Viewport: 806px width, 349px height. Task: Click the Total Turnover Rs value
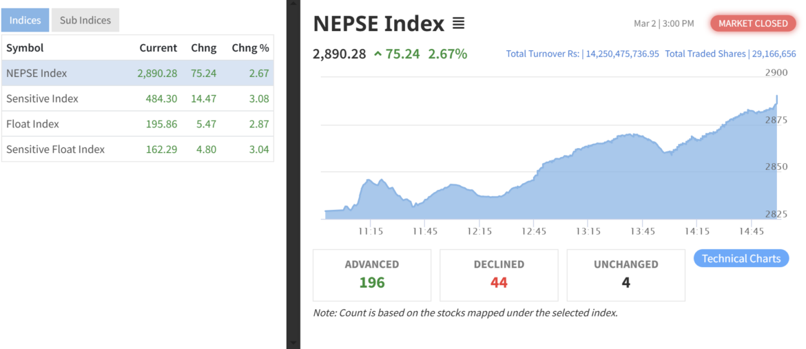coord(622,54)
